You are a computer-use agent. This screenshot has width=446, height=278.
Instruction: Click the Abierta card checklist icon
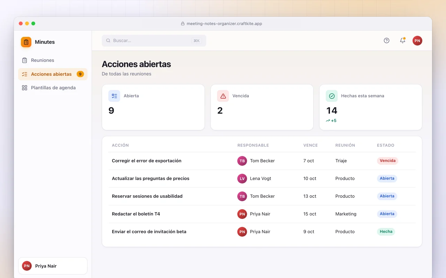[x=114, y=96]
